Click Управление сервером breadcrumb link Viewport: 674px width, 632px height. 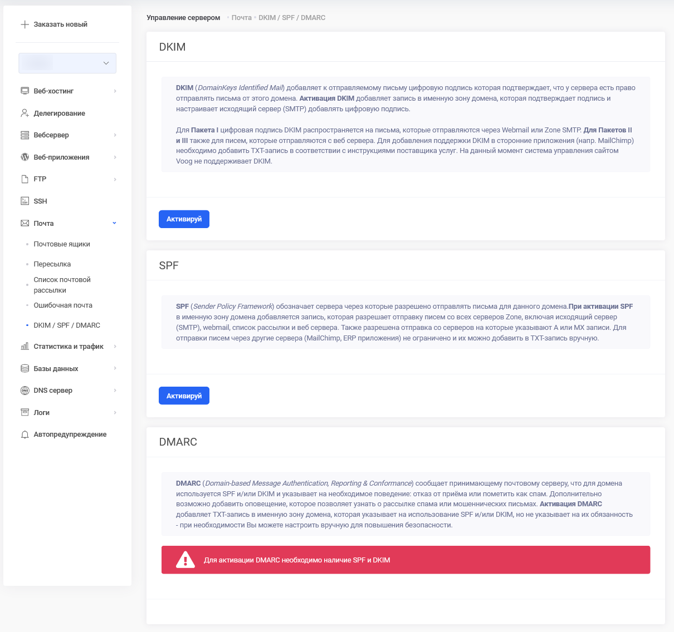tap(183, 18)
